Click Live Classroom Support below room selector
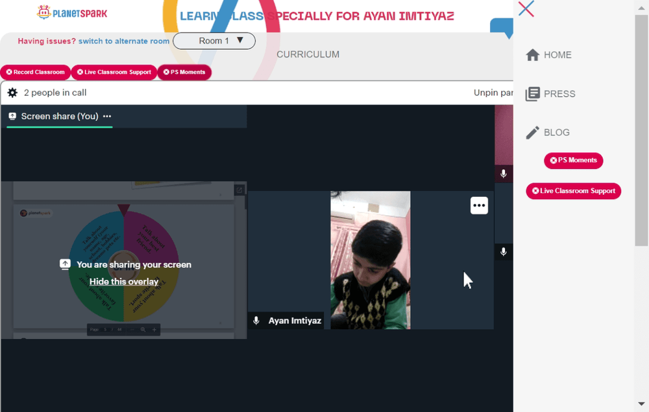Screen dimensions: 649x412 (114, 73)
